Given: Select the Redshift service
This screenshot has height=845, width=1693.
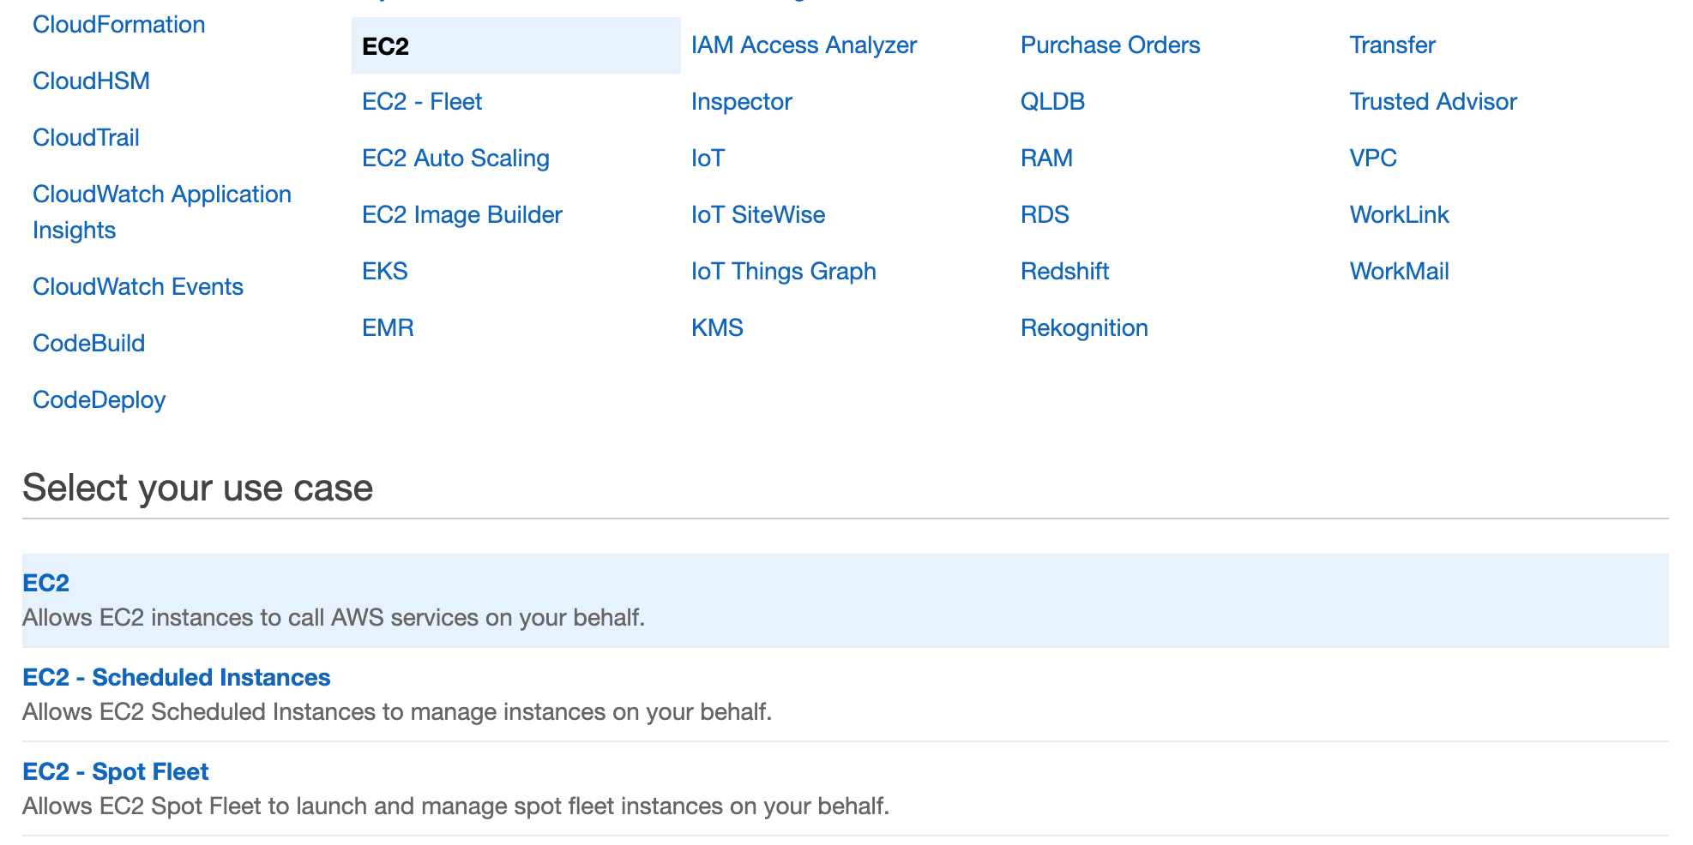Looking at the screenshot, I should [x=1064, y=271].
